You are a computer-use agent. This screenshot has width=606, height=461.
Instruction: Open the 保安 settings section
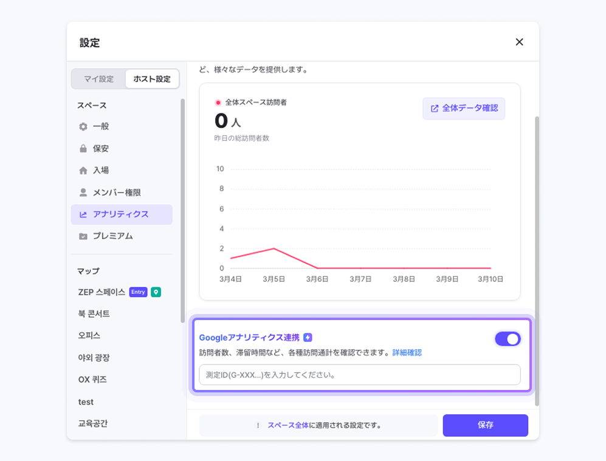pos(122,149)
